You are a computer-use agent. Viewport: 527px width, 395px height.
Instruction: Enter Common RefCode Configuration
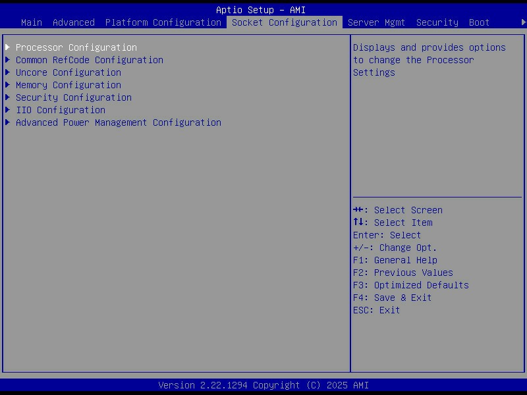[x=90, y=60]
